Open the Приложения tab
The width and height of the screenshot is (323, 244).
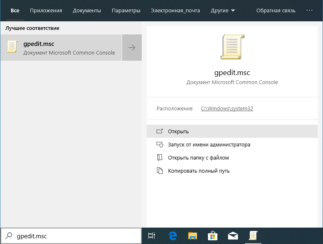coord(46,11)
